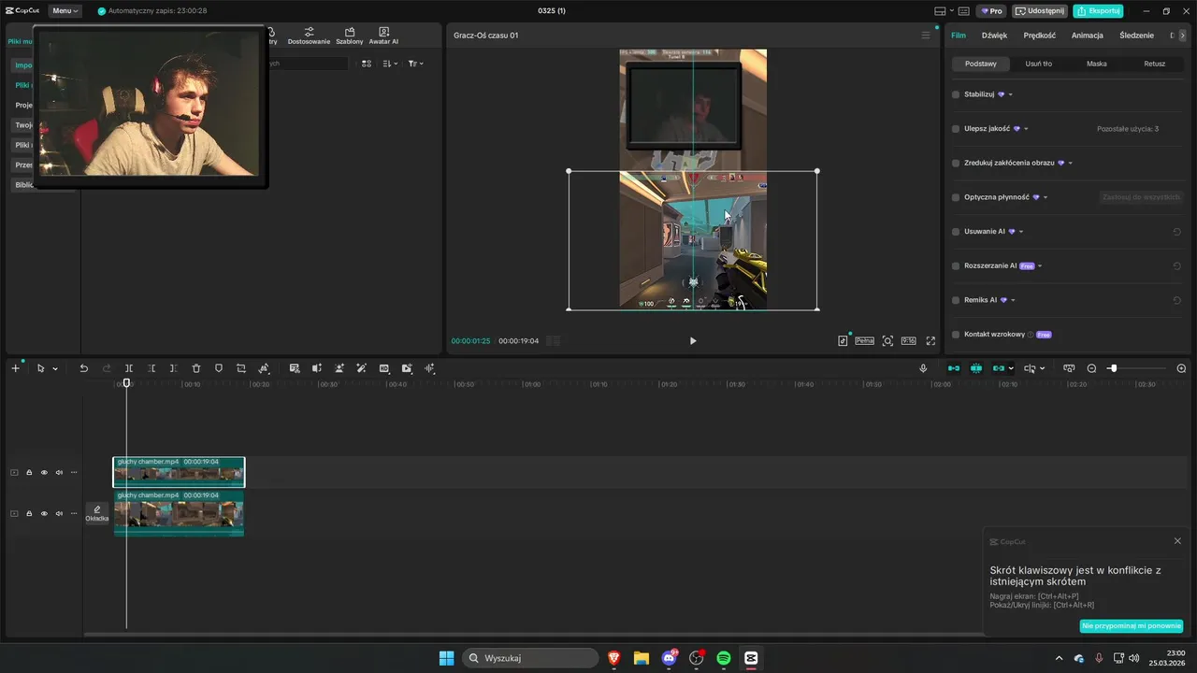Play the preview video
This screenshot has height=673, width=1197.
[x=693, y=341]
